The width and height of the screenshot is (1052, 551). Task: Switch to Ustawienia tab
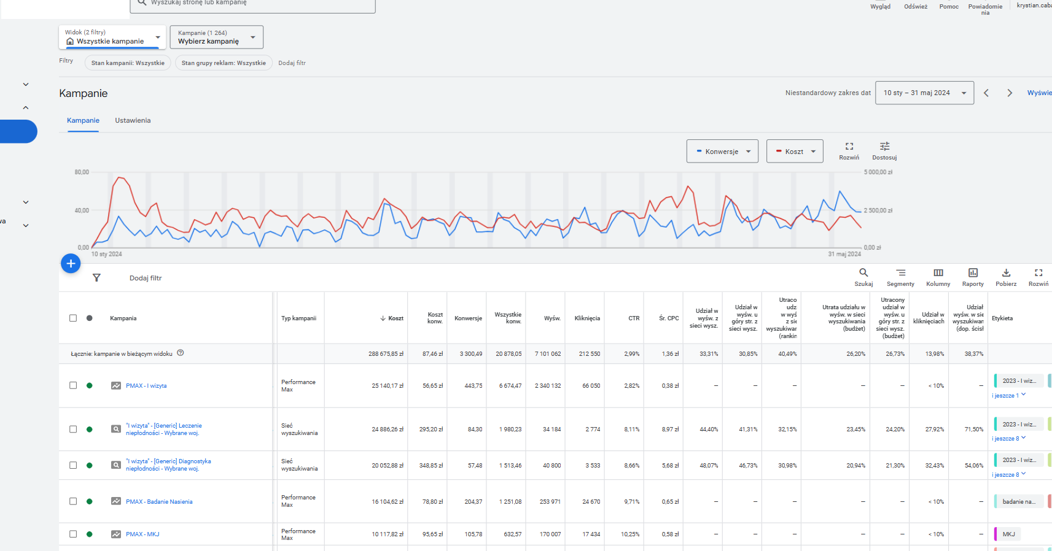coord(133,120)
